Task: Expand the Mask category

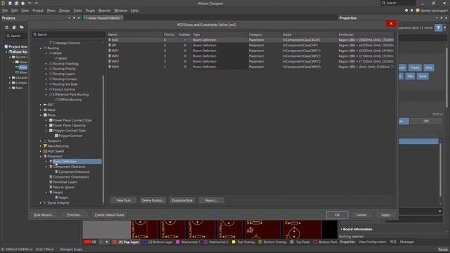Action: 41,110
